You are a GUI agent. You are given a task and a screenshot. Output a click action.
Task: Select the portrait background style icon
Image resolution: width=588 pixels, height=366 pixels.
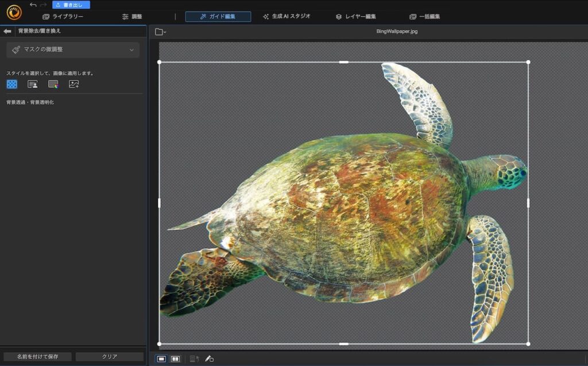[33, 84]
